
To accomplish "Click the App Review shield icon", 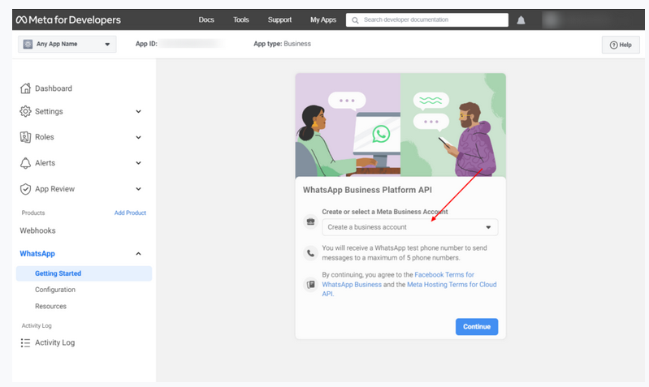I will [25, 189].
